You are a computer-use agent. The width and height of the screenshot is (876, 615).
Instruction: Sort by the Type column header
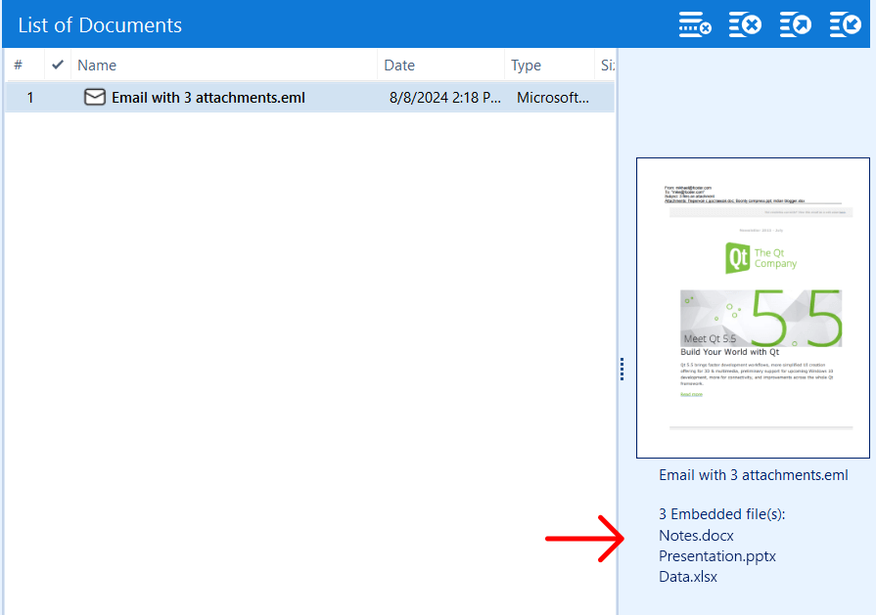(x=549, y=65)
